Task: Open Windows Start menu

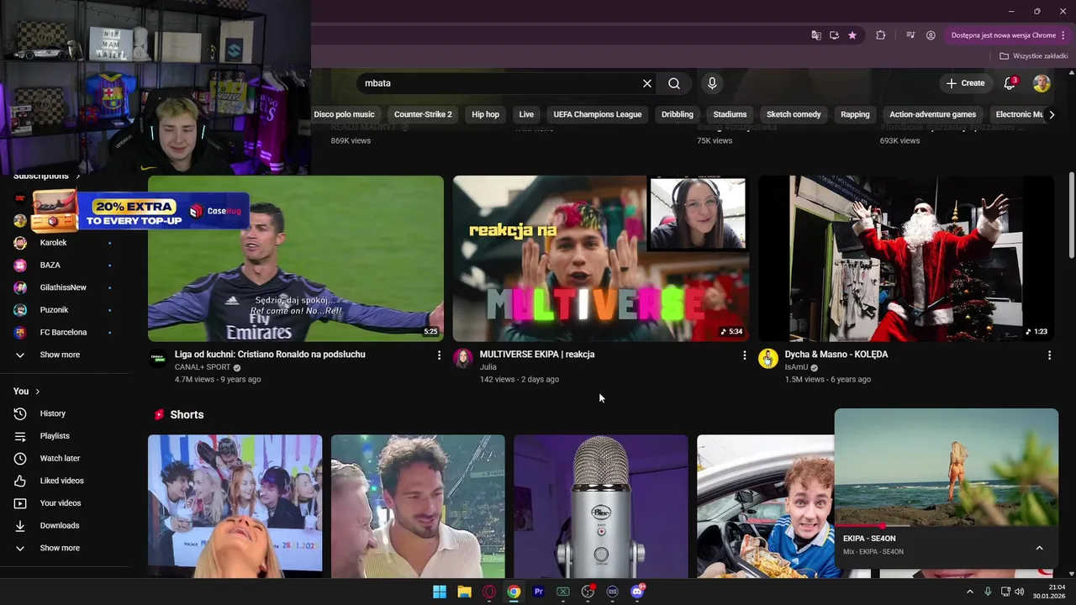Action: [440, 592]
